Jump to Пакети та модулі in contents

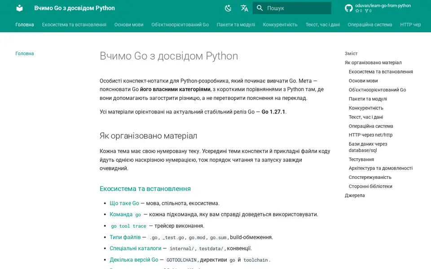[368, 99]
